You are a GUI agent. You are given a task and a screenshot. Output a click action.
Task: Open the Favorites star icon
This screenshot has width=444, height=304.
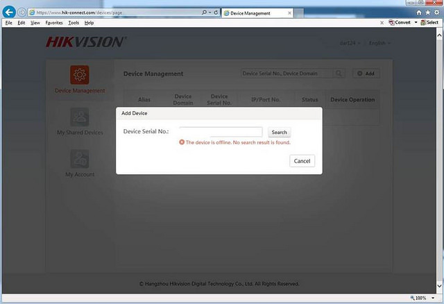(x=428, y=12)
